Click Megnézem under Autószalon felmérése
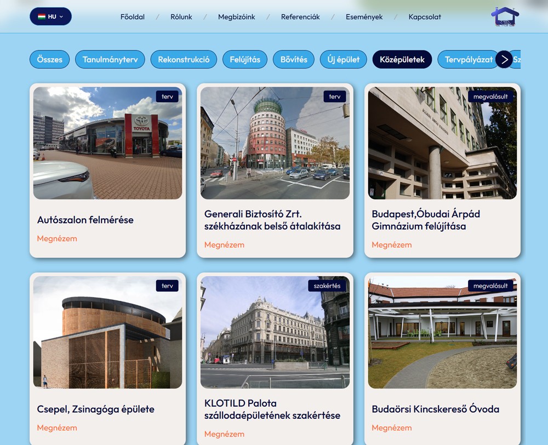Viewport: 548px width, 445px height. (x=57, y=239)
